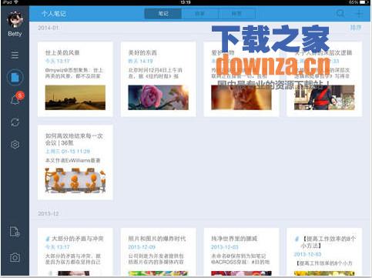This screenshot has width=372, height=278.
Task: Open the orange figures meeting thumbnail
Action: coord(75,180)
